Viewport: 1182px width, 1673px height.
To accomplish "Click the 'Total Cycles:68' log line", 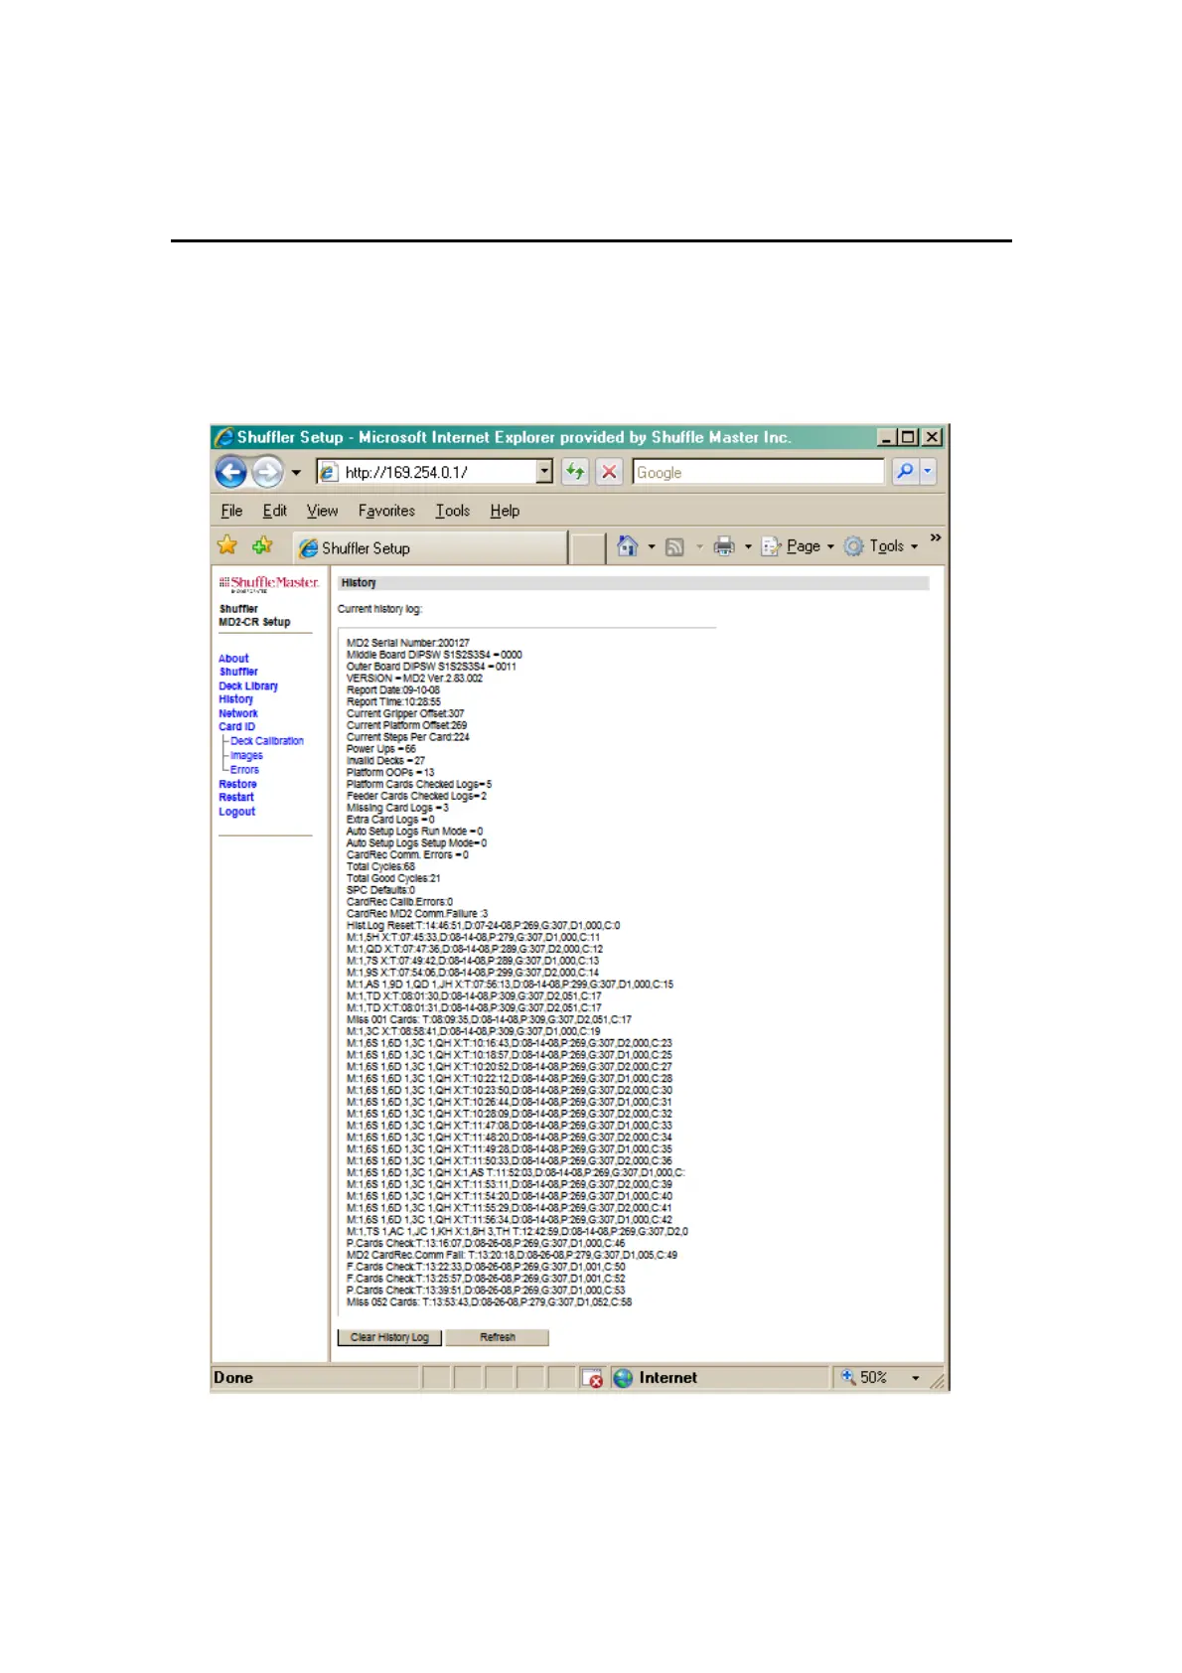I will [380, 867].
